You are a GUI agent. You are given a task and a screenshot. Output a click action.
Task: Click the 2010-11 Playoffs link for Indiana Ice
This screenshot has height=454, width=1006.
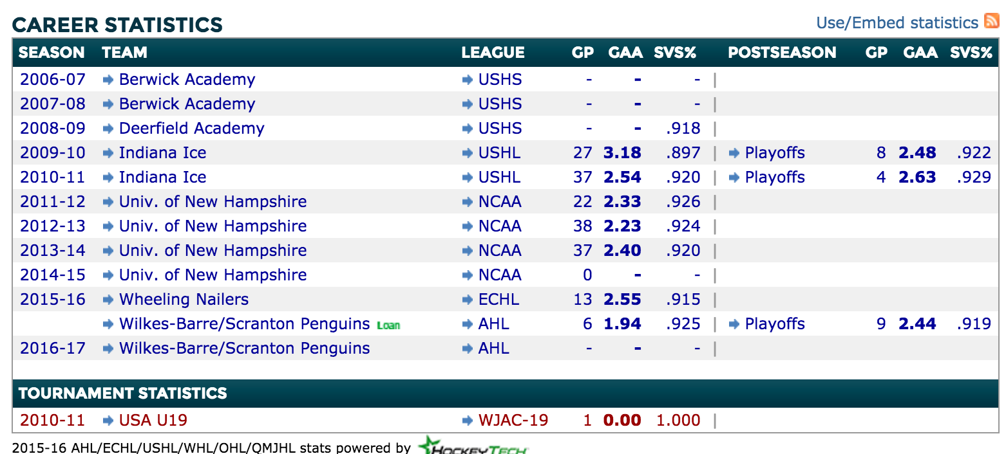tap(775, 177)
